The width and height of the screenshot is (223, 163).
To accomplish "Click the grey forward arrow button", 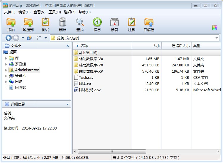I will coord(16,38).
